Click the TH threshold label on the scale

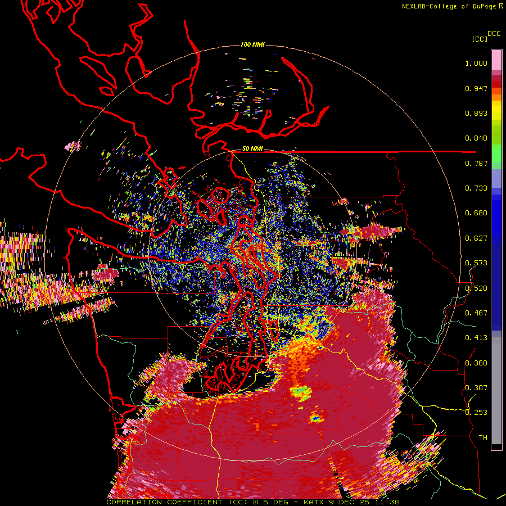[x=483, y=437]
